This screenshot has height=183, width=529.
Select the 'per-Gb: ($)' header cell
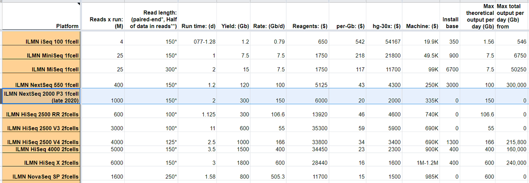[x=348, y=16]
